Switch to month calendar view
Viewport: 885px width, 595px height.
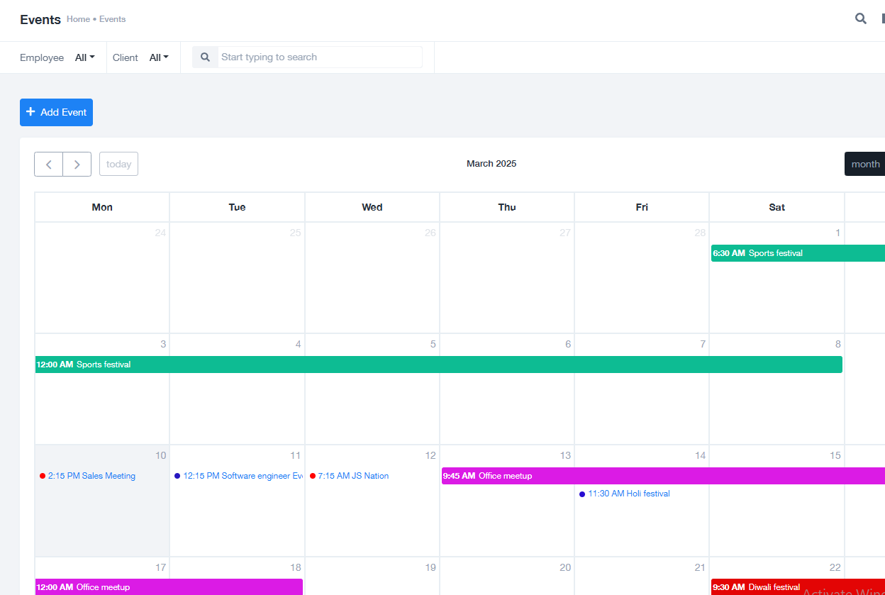(x=865, y=164)
